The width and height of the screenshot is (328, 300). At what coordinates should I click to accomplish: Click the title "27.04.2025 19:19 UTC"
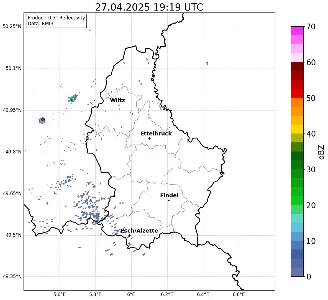[149, 7]
